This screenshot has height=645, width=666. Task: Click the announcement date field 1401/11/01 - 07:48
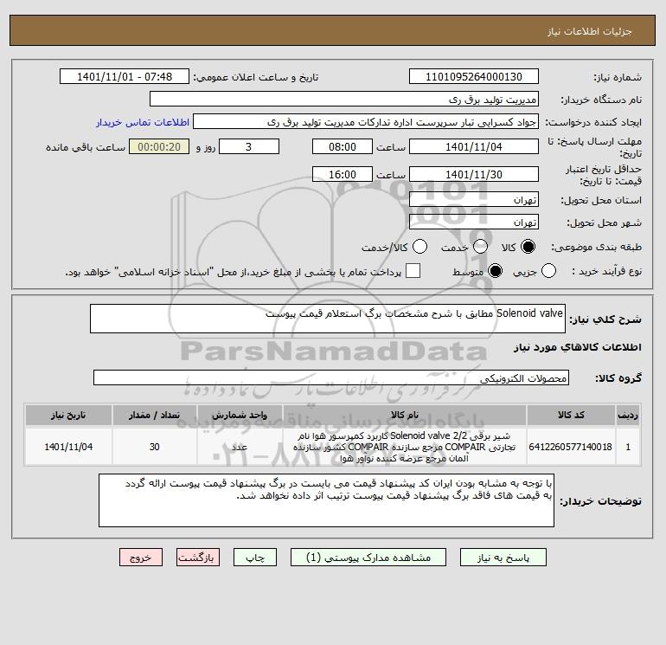click(125, 76)
